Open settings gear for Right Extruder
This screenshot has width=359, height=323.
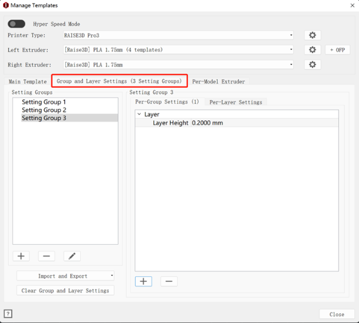click(x=312, y=65)
